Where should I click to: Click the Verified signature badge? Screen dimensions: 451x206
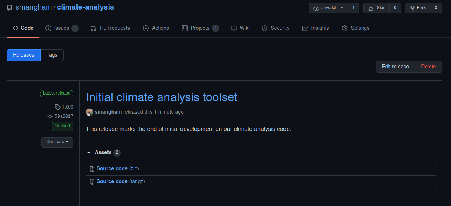62,126
